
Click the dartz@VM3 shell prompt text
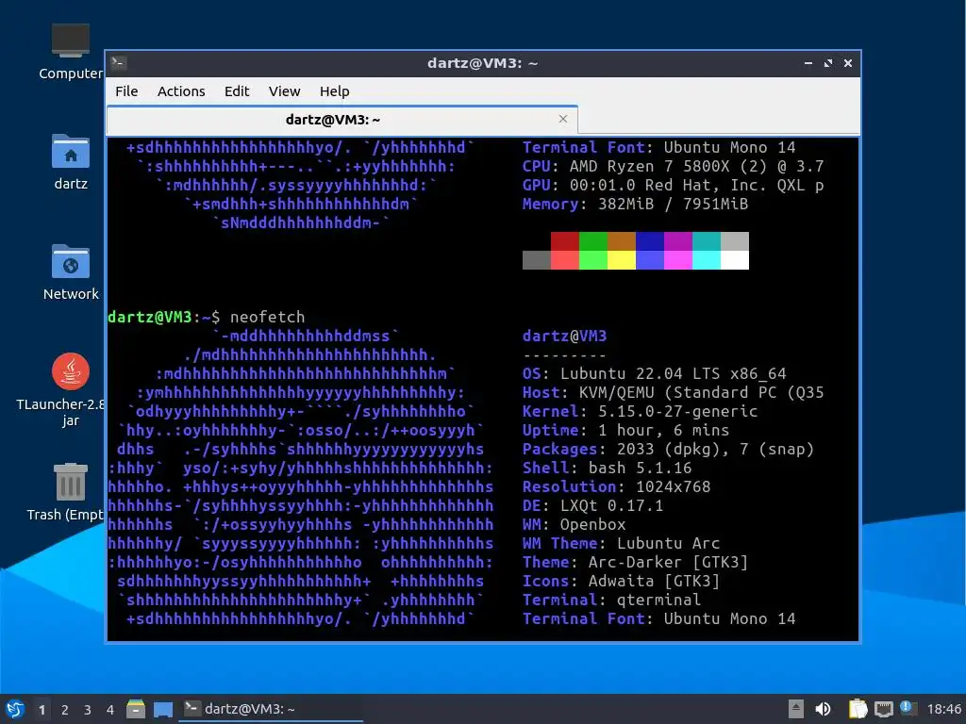[x=163, y=317]
